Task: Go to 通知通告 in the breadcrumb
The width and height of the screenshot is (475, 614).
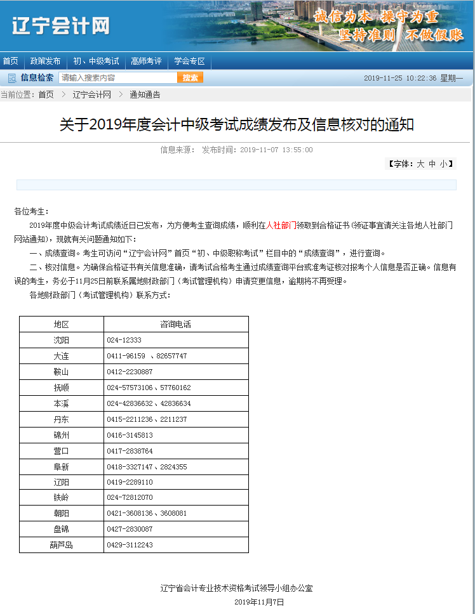Action: [145, 95]
